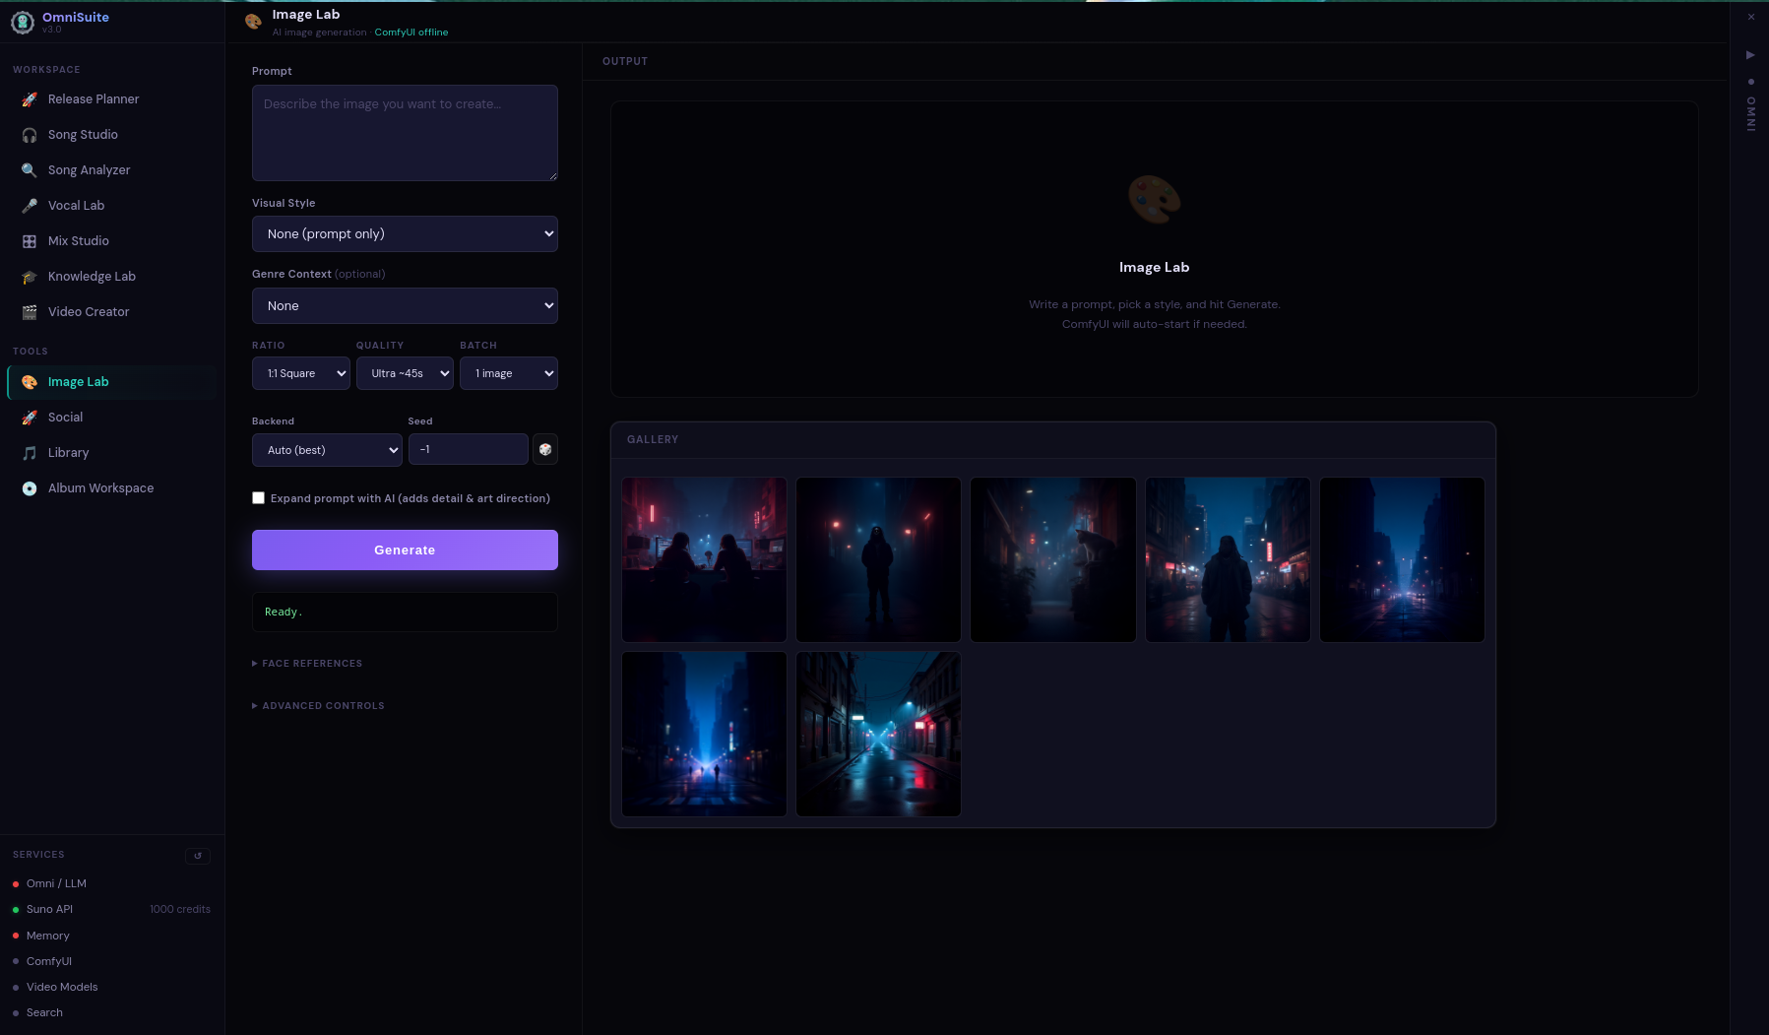
Task: Expand the Face References section
Action: click(307, 664)
